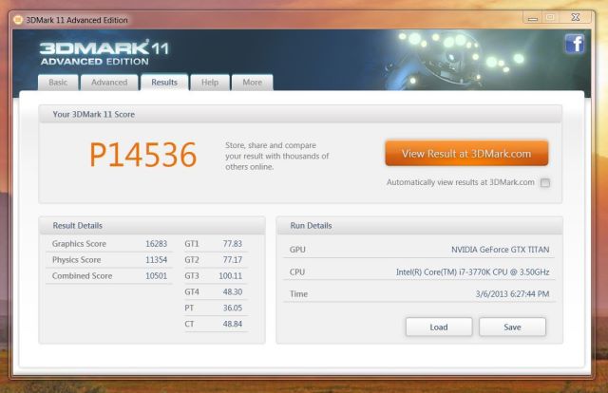Click the Result Details panel header

tap(152, 226)
